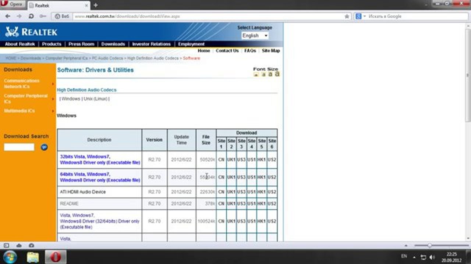Screen dimensions: 471x264
Task: Open Windows Explorer from taskbar
Action: (x=33, y=257)
